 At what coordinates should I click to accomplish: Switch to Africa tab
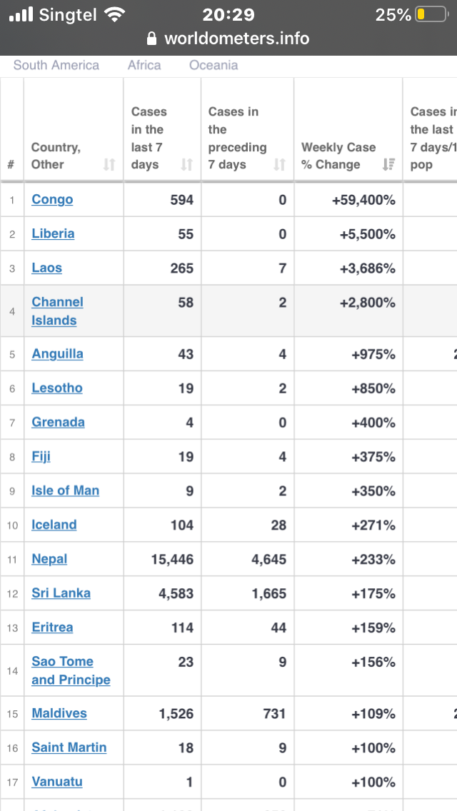point(144,65)
